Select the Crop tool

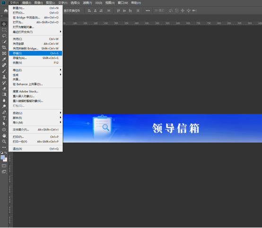tap(4, 48)
